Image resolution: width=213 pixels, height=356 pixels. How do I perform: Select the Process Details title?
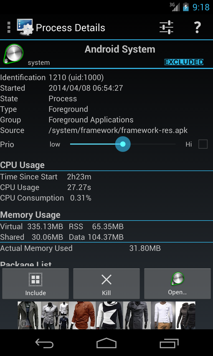coord(70,27)
